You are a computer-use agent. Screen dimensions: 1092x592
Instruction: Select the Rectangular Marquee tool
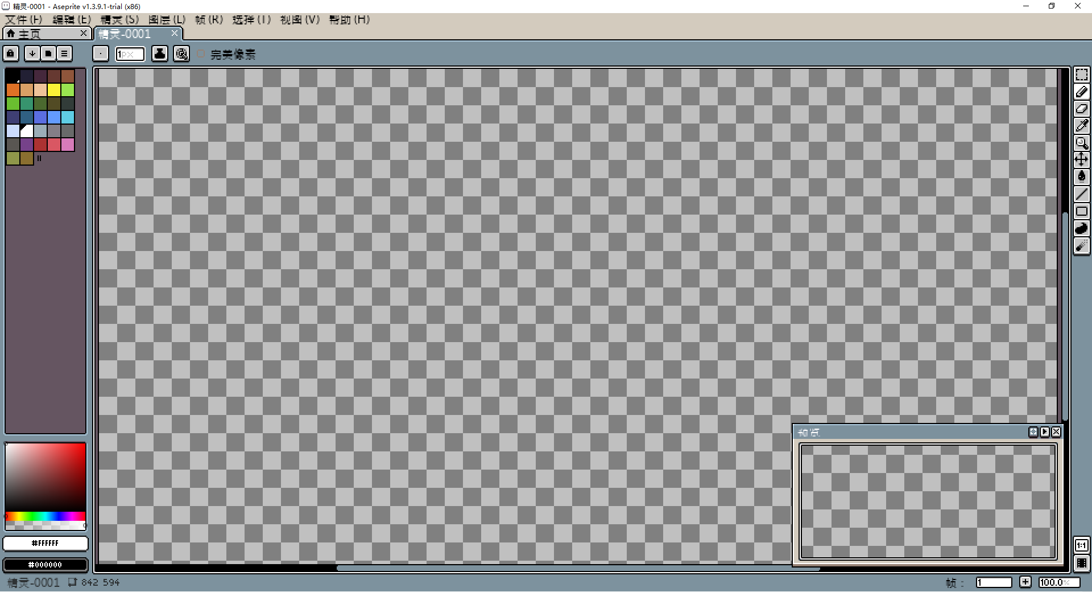pyautogui.click(x=1081, y=75)
